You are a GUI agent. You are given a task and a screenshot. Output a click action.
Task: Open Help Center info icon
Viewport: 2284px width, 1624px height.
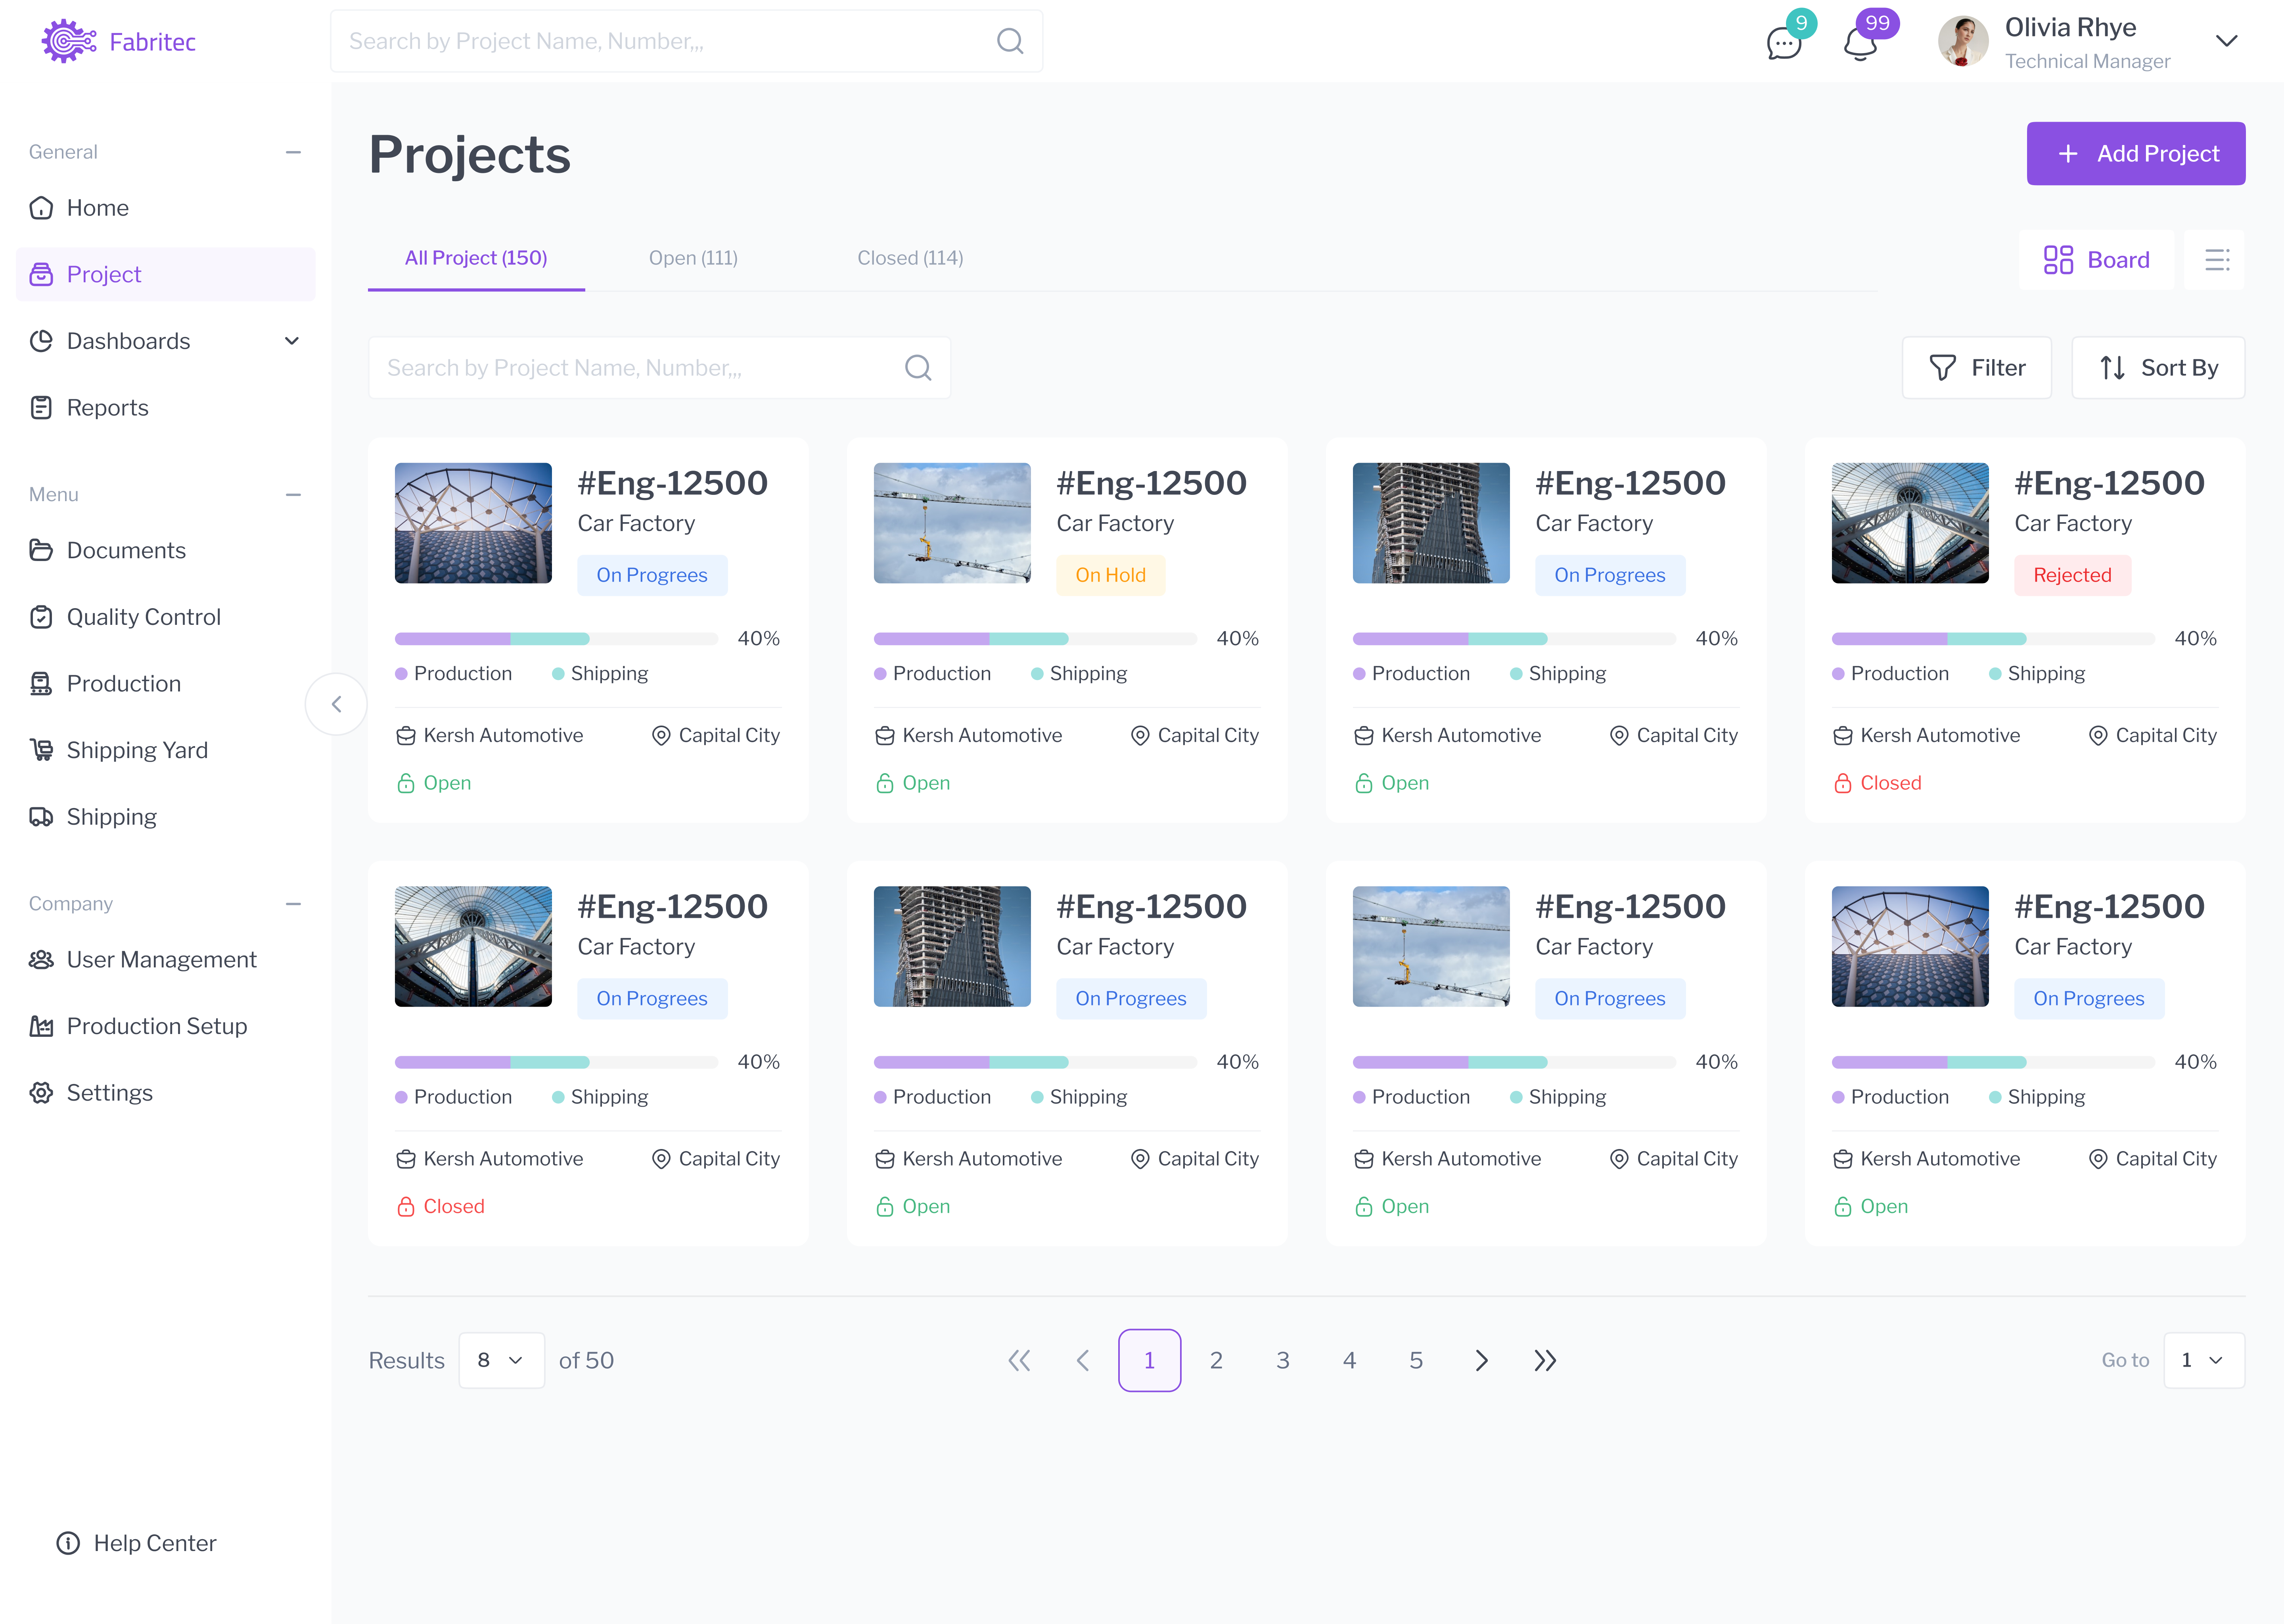(x=67, y=1543)
